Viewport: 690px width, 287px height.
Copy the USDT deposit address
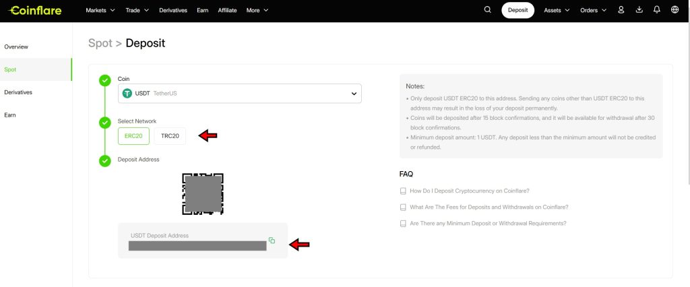(272, 241)
